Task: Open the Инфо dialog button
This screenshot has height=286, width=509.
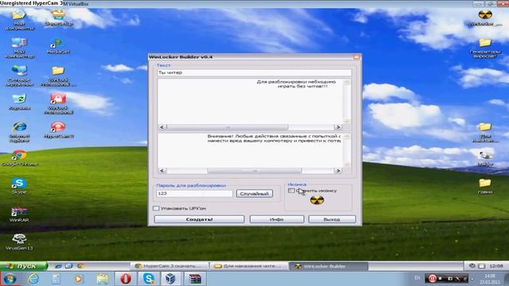Action: coord(277,219)
